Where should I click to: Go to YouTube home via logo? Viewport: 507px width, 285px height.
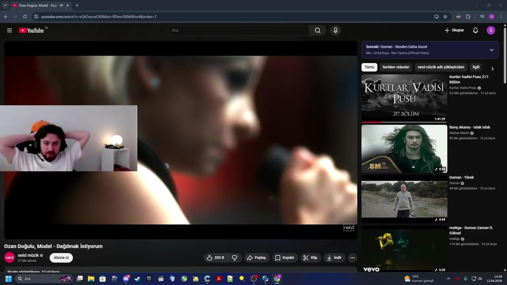click(x=31, y=30)
